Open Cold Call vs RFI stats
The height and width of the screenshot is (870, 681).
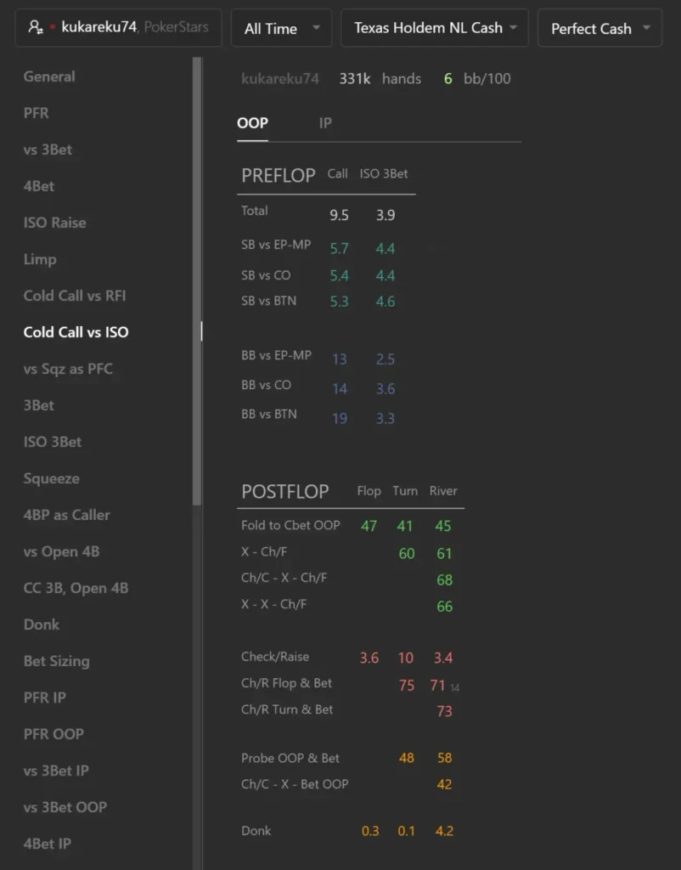click(75, 296)
